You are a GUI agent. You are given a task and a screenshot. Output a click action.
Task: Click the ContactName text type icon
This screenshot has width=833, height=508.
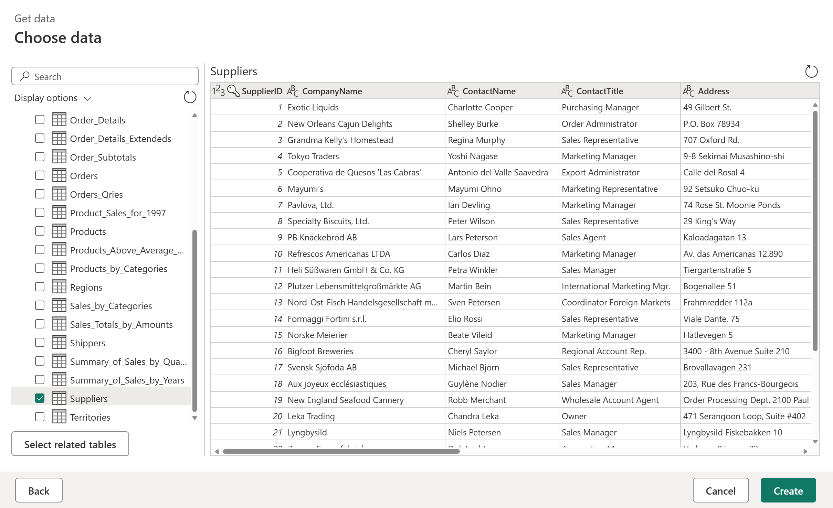pyautogui.click(x=453, y=91)
